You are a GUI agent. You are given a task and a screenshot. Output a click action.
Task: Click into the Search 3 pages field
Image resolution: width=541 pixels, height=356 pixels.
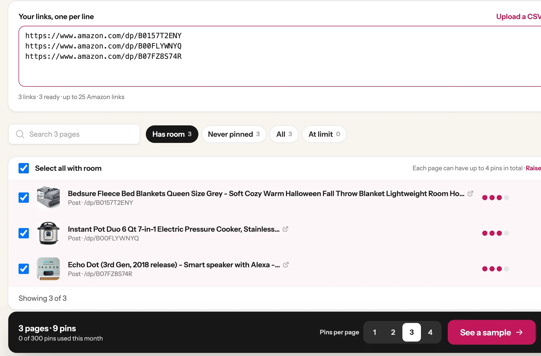pos(74,134)
